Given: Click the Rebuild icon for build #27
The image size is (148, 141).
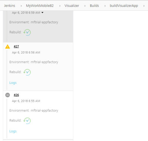Looking at the screenshot, I should [x=27, y=72].
